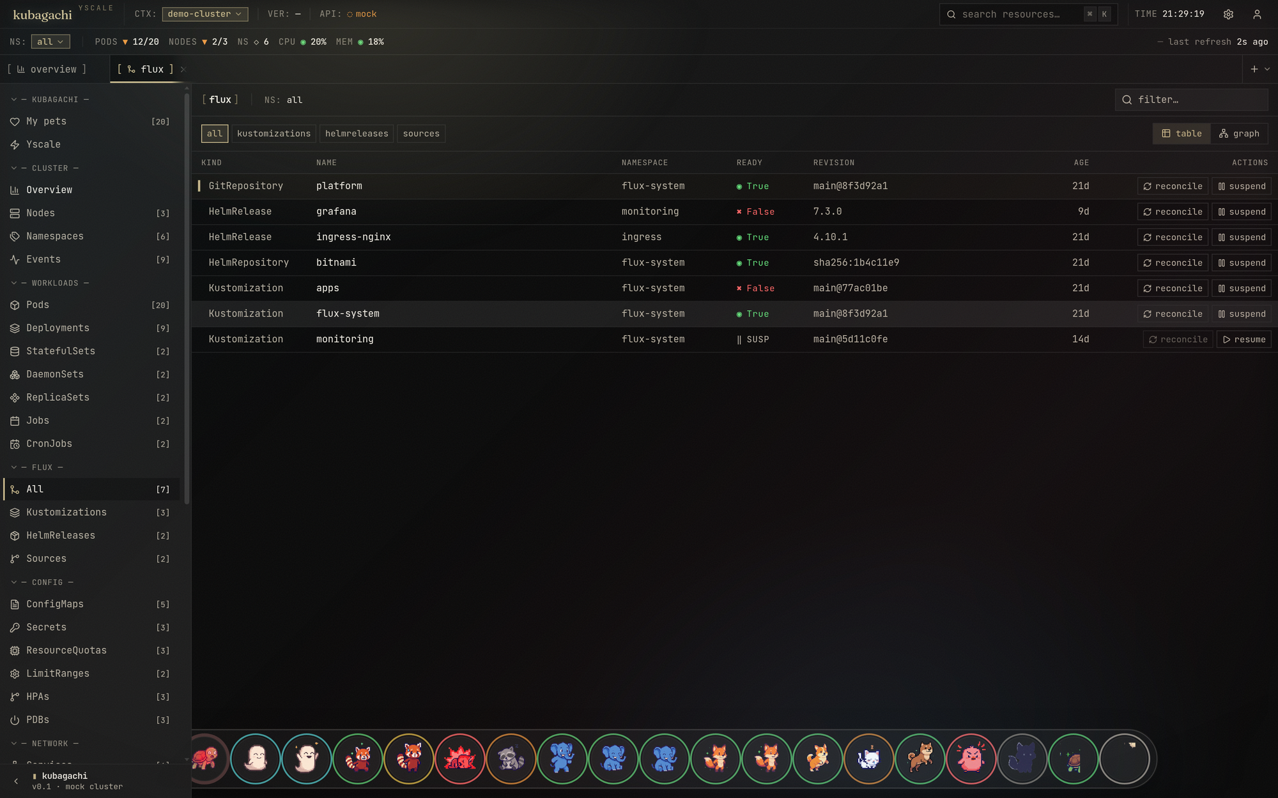Resume the monitoring Kustomization

(1243, 340)
